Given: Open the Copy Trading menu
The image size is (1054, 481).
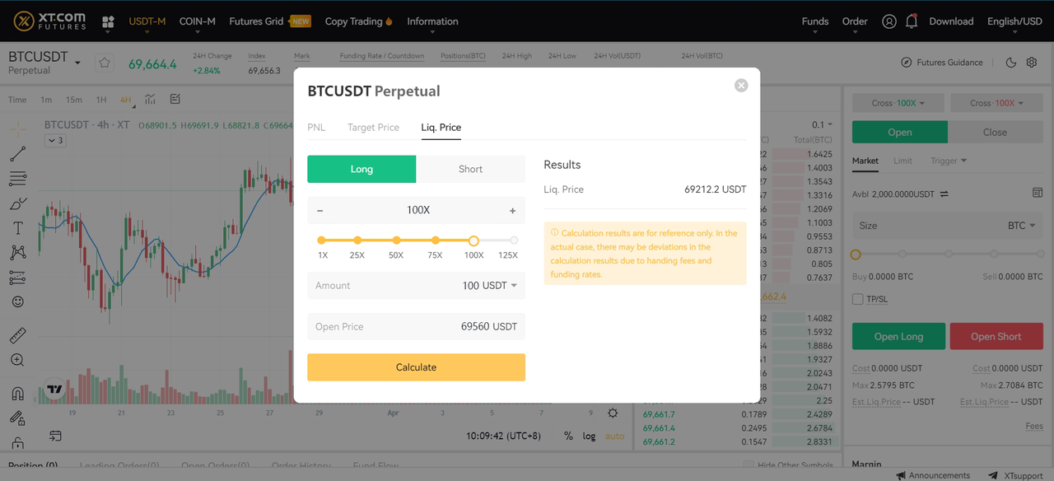Looking at the screenshot, I should (359, 21).
